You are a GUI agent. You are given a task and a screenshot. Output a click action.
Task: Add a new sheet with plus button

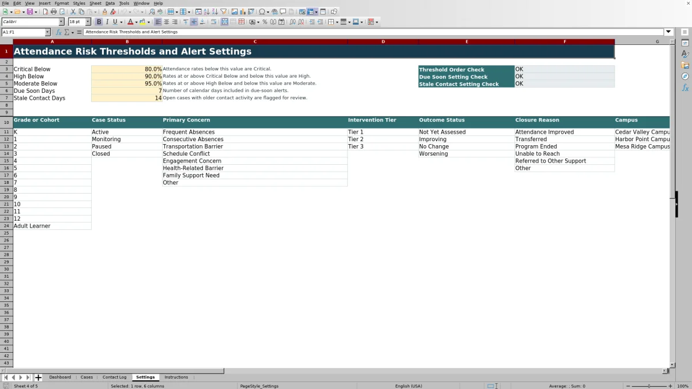(38, 377)
